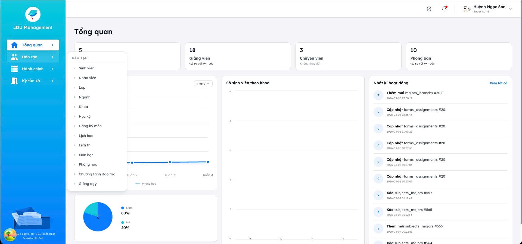Click the shield security icon in header

coord(429,9)
